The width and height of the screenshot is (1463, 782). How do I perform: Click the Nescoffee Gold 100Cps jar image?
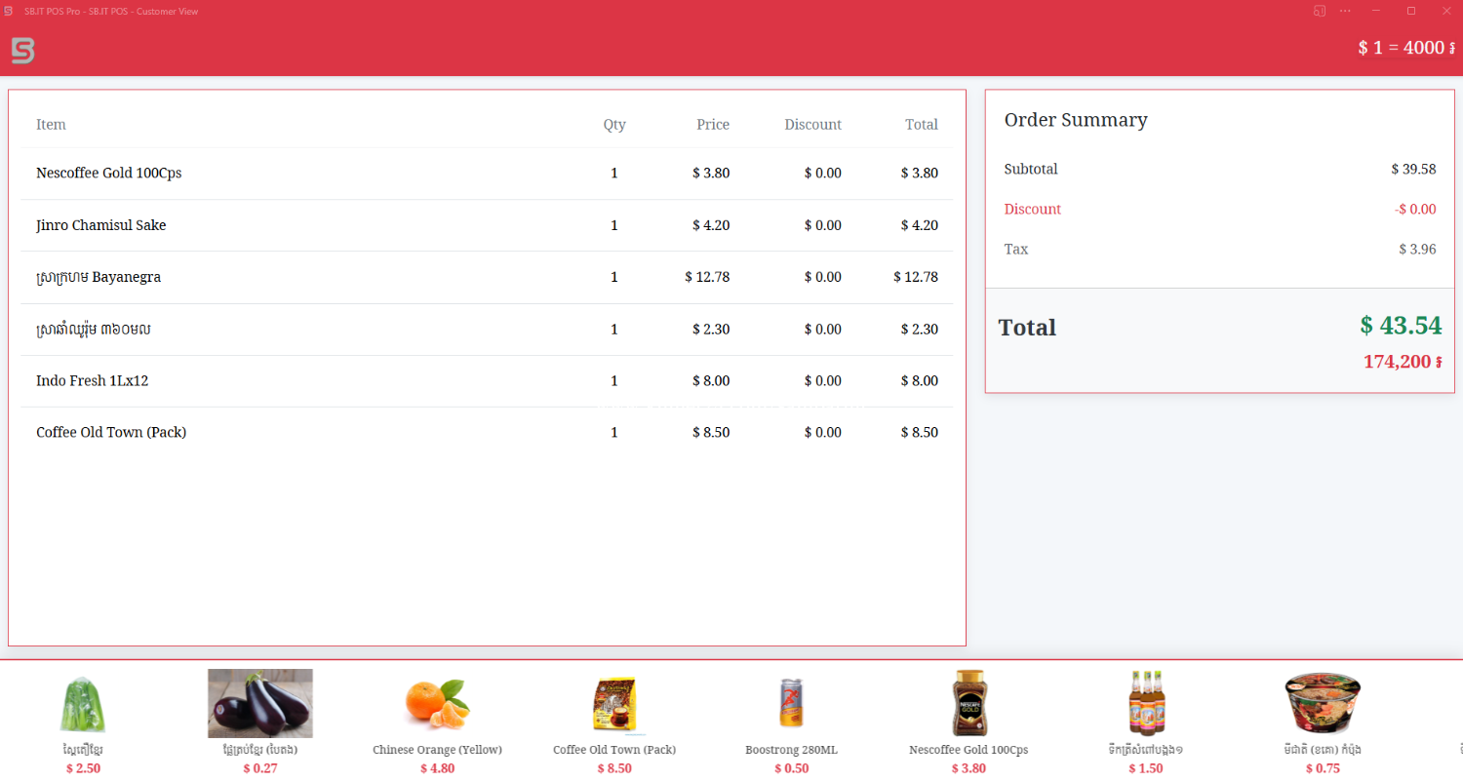[x=969, y=703]
